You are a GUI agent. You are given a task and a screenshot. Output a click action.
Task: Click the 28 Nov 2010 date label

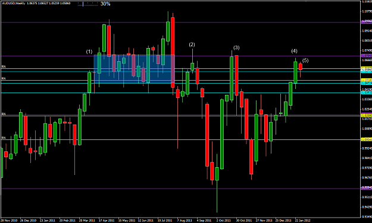click(9, 221)
